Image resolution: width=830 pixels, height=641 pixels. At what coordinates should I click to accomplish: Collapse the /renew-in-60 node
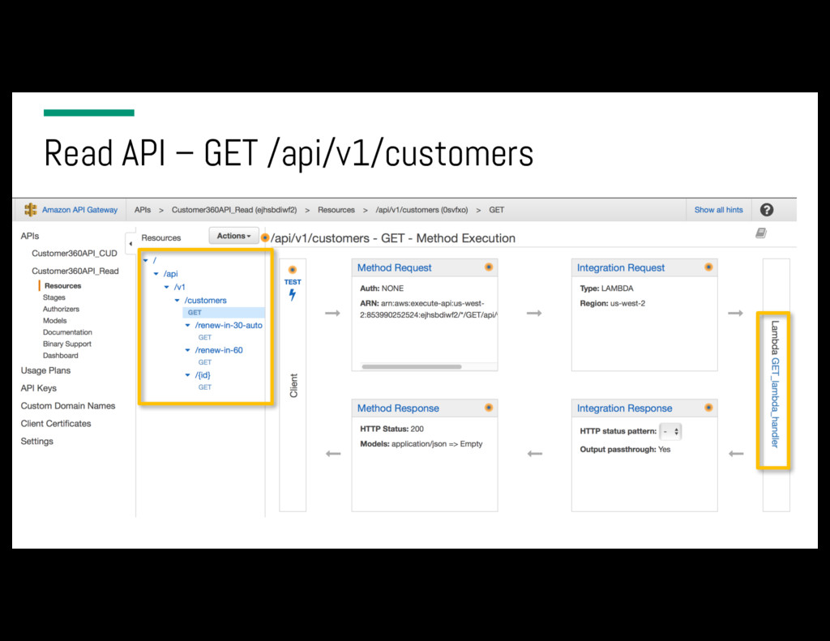point(187,350)
